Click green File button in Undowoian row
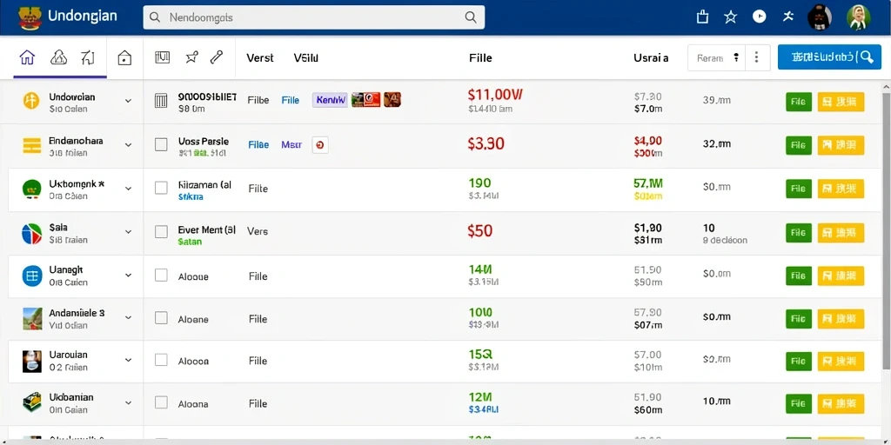The image size is (891, 445). click(799, 102)
